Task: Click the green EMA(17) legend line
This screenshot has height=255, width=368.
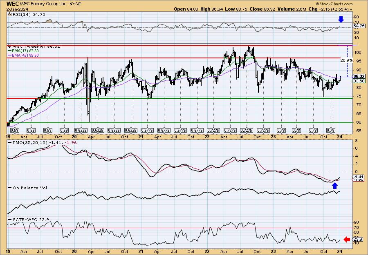Action: click(10, 51)
